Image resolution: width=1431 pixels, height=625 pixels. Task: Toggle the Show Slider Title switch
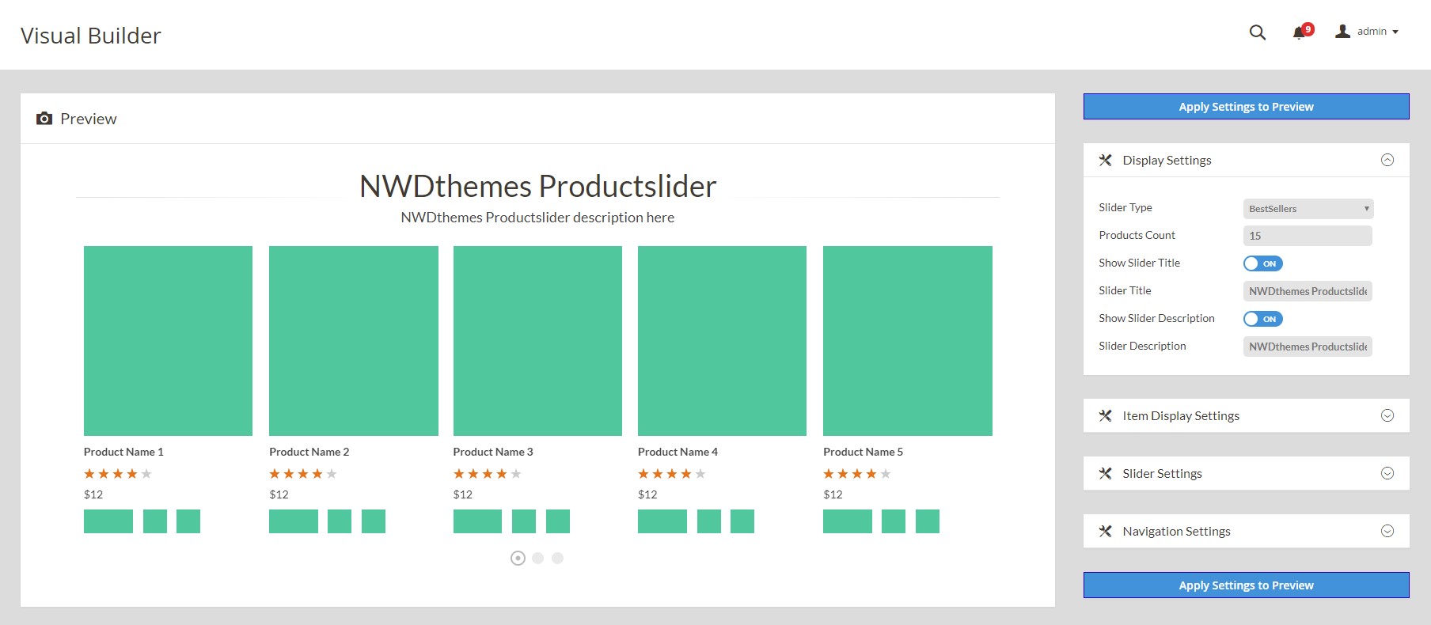[1262, 263]
